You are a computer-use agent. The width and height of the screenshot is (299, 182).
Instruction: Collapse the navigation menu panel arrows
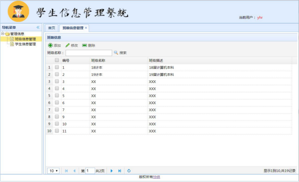click(38, 27)
